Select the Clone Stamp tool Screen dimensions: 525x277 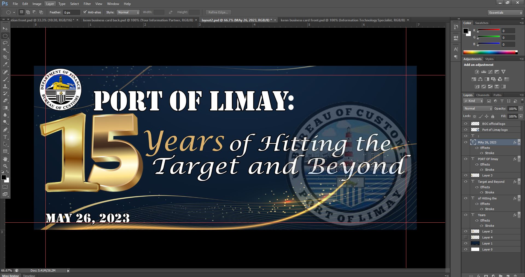5,86
